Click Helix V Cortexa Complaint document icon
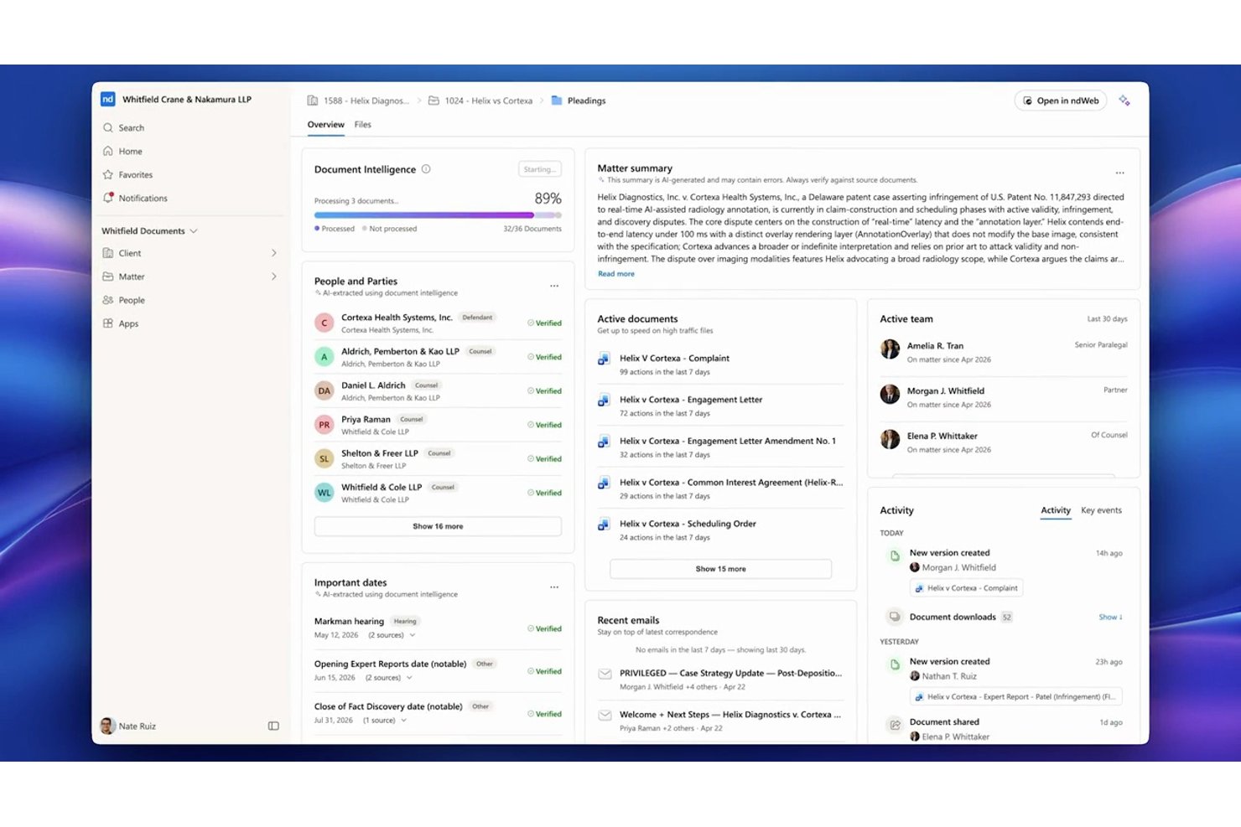The image size is (1241, 827). [603, 359]
